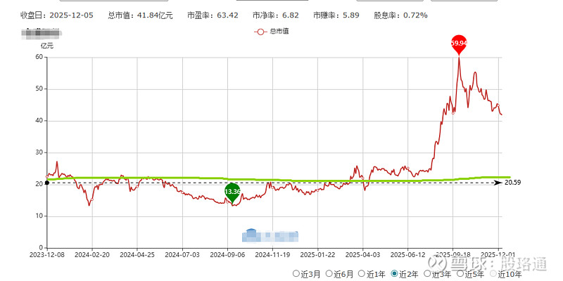The image size is (563, 281).
Task: Click x-axis date 2025-04-03
Action: point(362,254)
